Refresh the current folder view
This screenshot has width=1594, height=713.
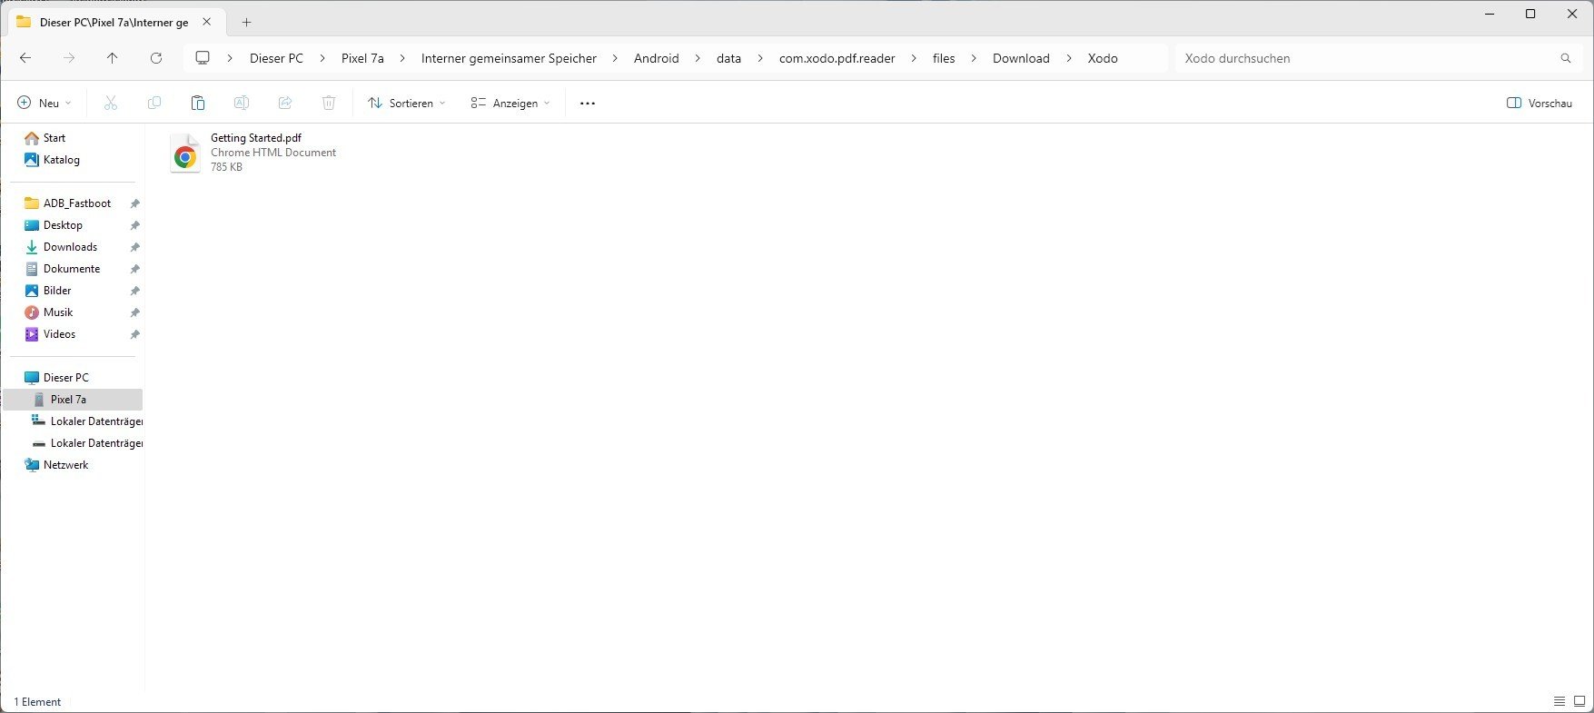[156, 58]
